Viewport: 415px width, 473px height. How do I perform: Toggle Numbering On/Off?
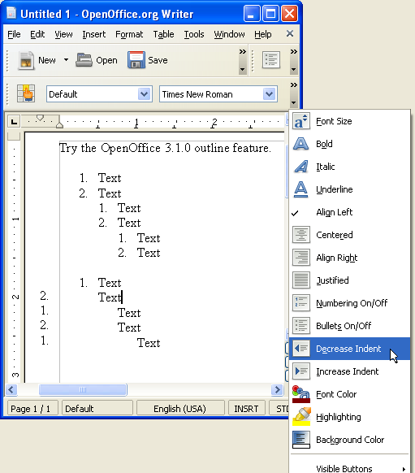point(349,303)
